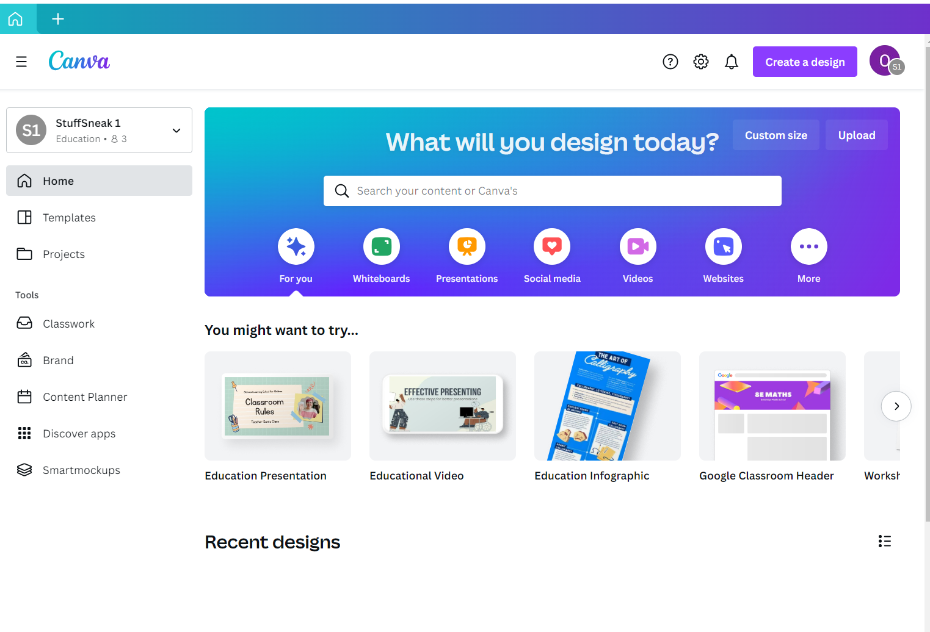Open Classwork tool

99,323
